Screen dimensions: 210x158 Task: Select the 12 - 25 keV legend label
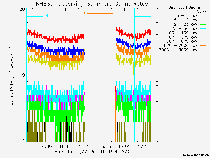[184, 24]
